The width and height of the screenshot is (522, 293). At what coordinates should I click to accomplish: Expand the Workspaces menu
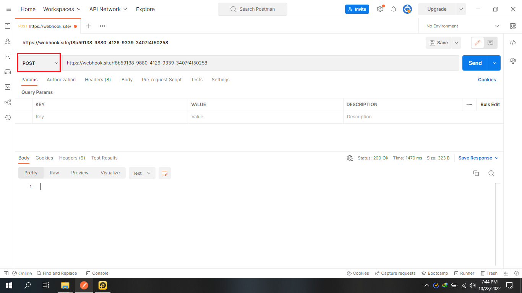pyautogui.click(x=62, y=9)
